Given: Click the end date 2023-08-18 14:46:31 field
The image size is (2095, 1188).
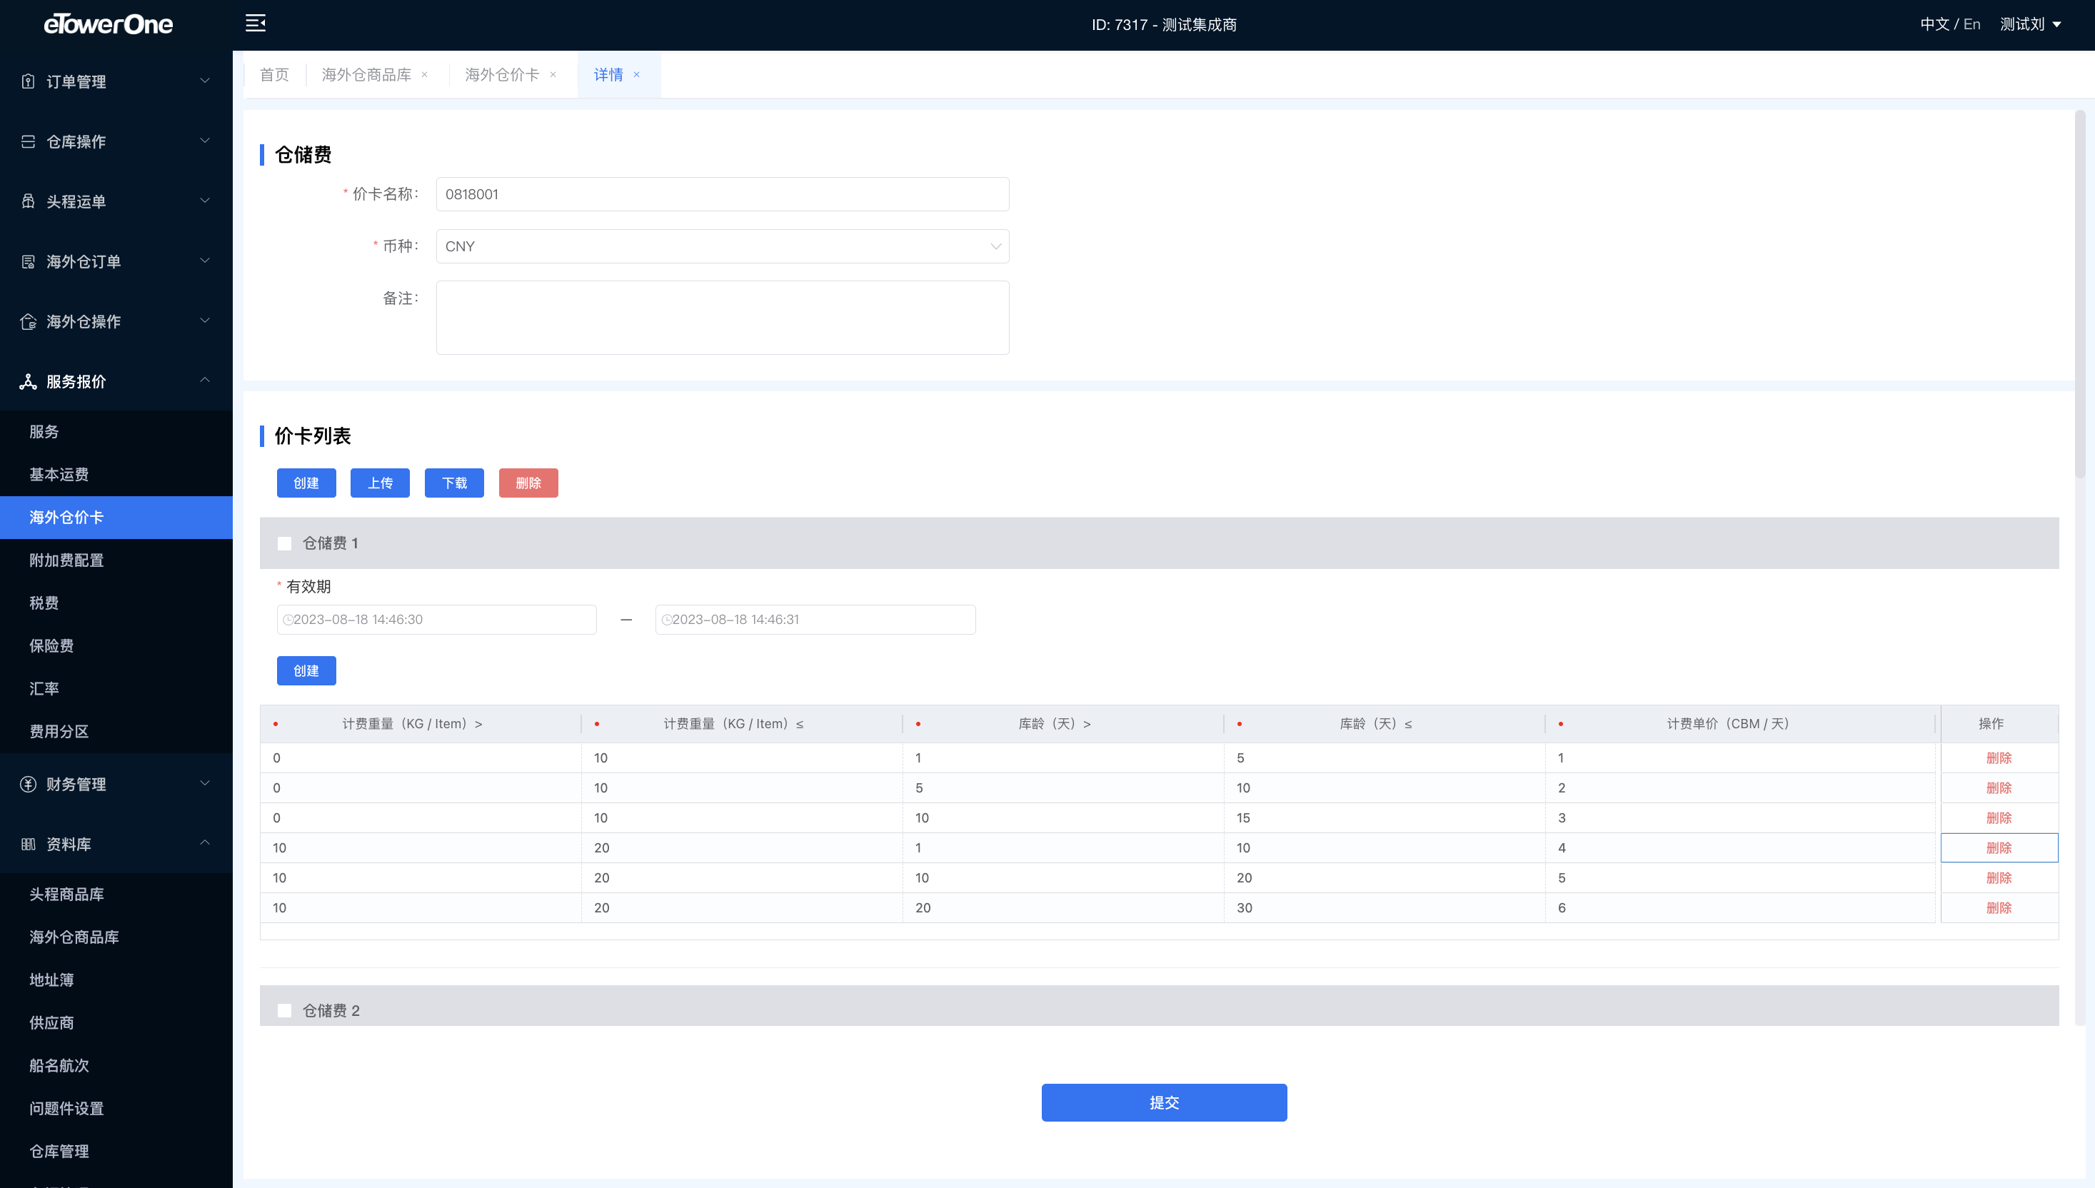Looking at the screenshot, I should click(x=815, y=619).
